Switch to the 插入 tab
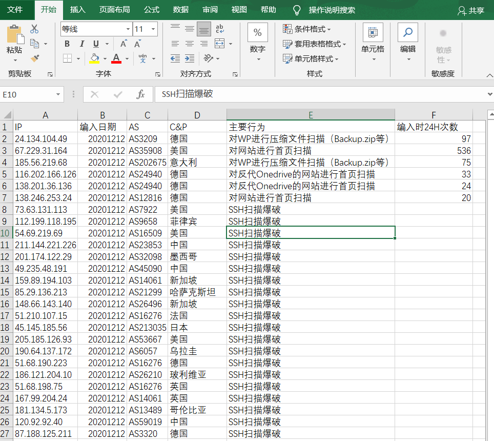Screen dimensions: 494x441 coord(77,10)
